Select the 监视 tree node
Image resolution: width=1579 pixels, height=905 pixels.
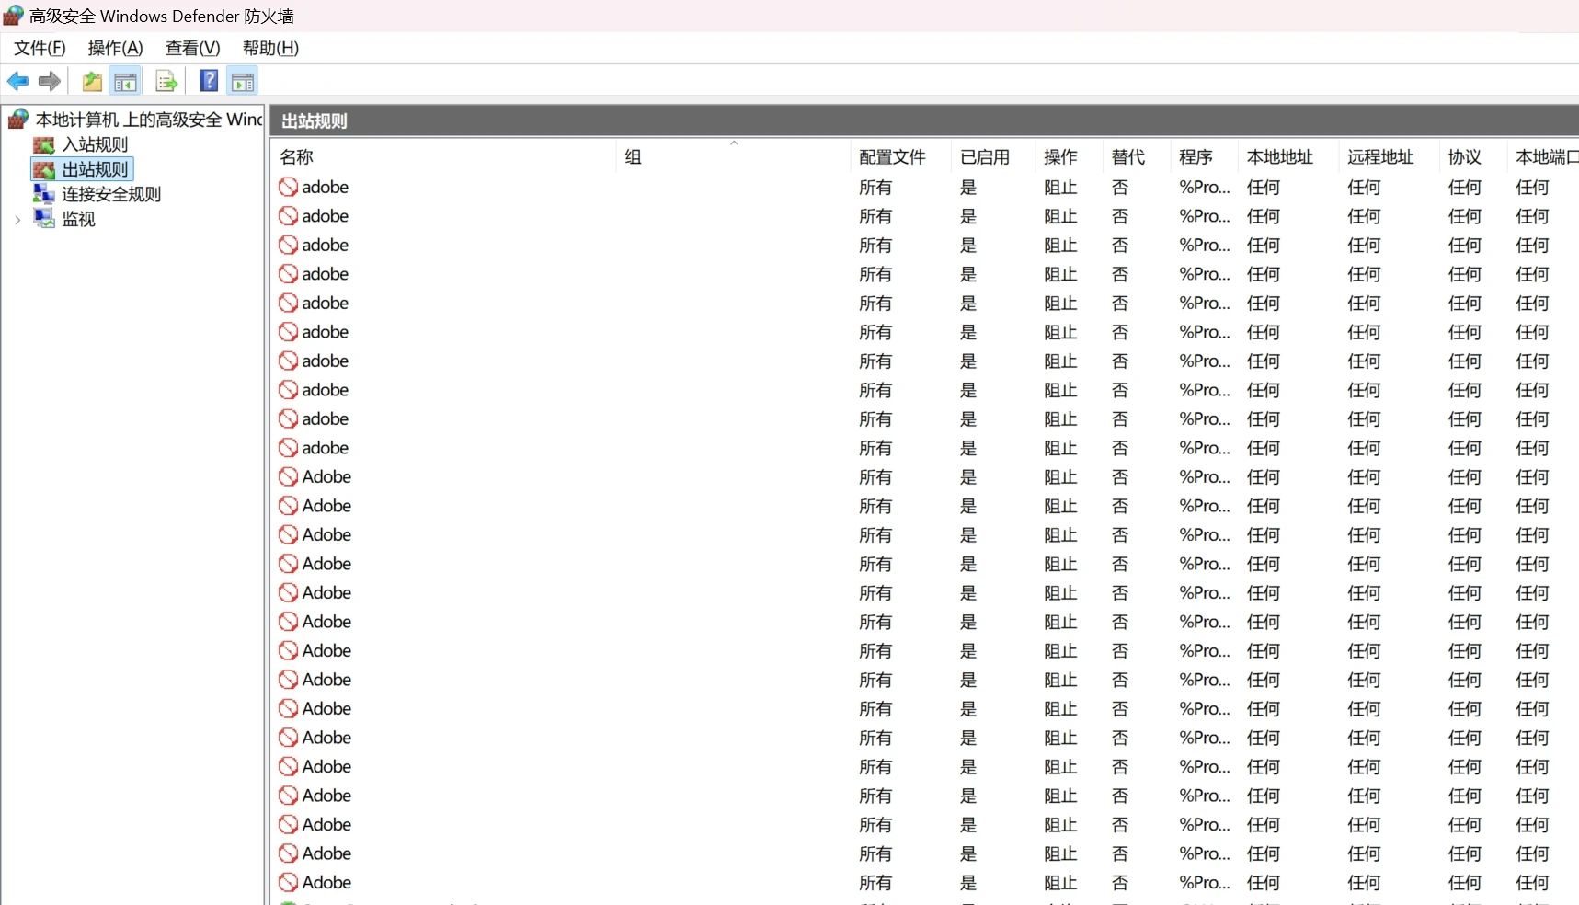tap(78, 219)
